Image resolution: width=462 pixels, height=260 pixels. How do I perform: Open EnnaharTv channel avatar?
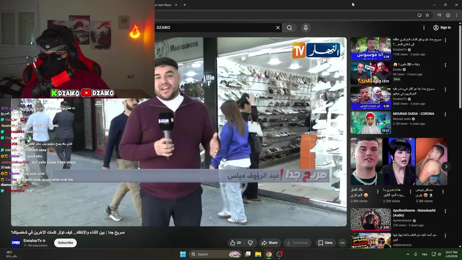click(16, 243)
